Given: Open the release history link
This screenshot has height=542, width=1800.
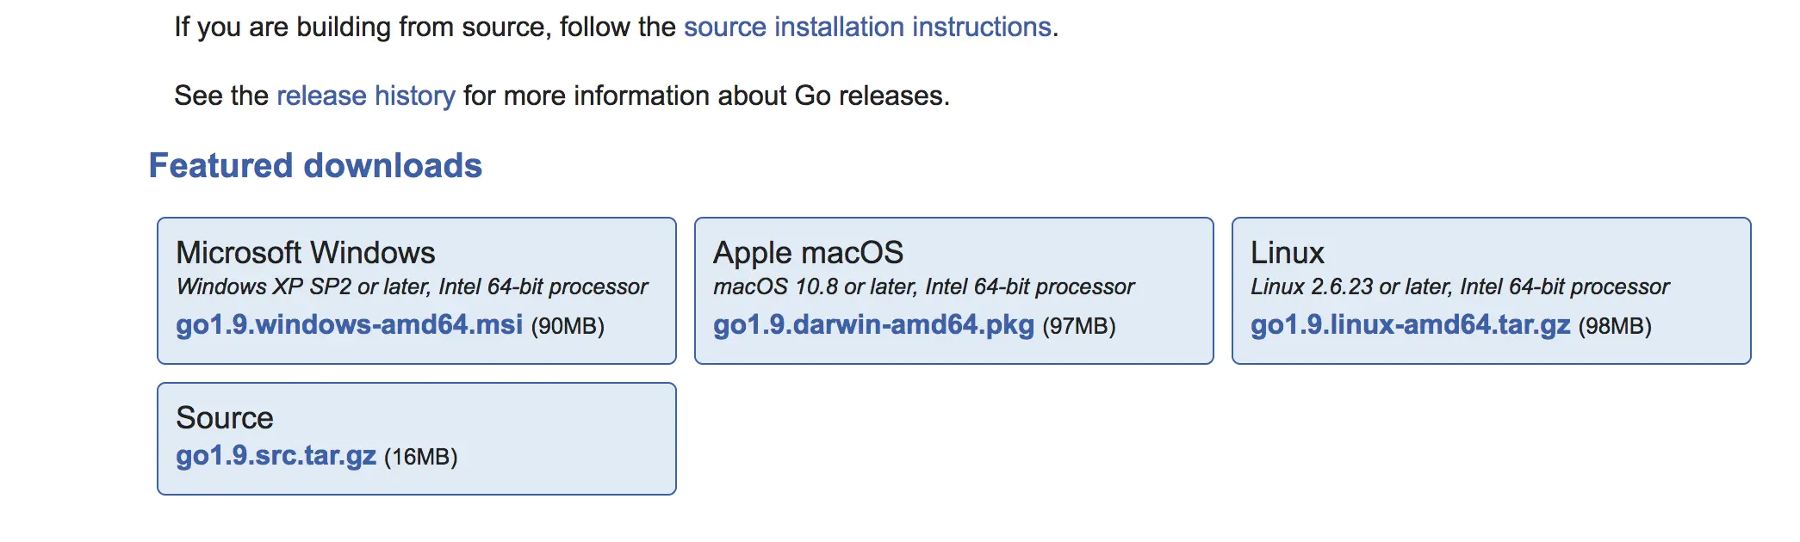Looking at the screenshot, I should tap(365, 95).
